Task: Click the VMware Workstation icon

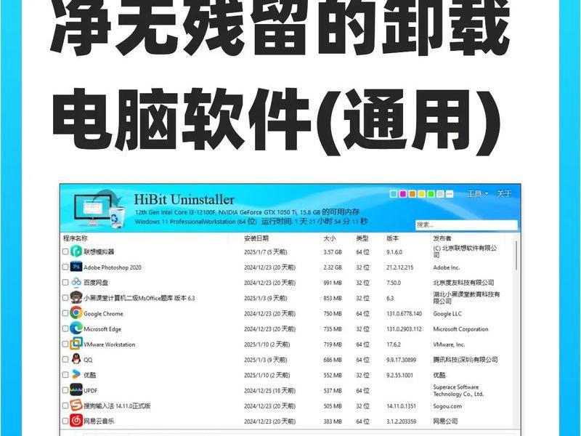Action: (x=76, y=344)
